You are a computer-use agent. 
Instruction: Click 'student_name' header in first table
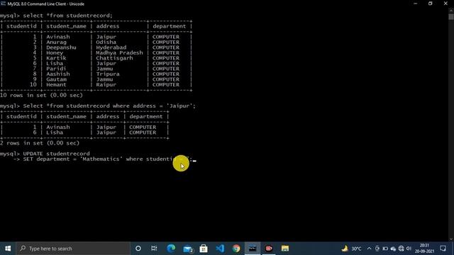[x=66, y=26]
